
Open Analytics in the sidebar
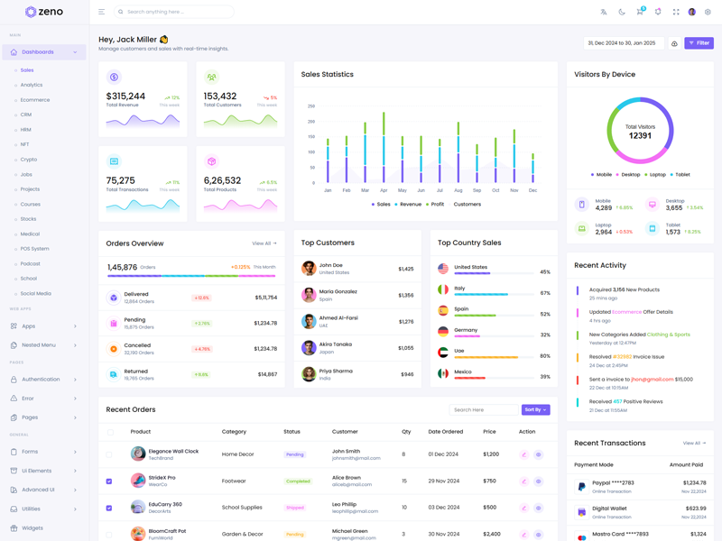pyautogui.click(x=32, y=85)
